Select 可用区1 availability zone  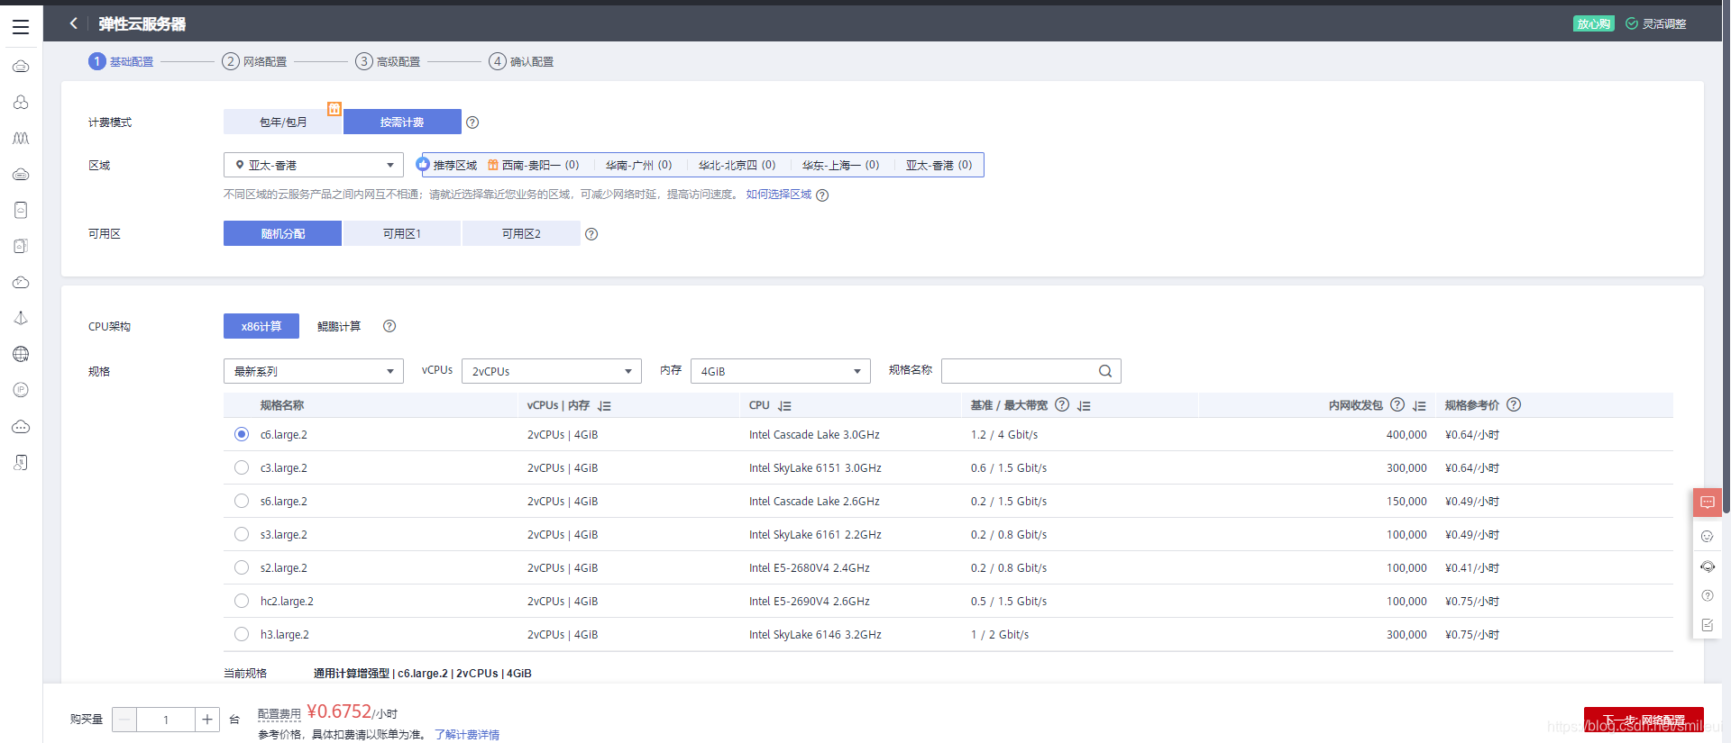[x=402, y=233]
